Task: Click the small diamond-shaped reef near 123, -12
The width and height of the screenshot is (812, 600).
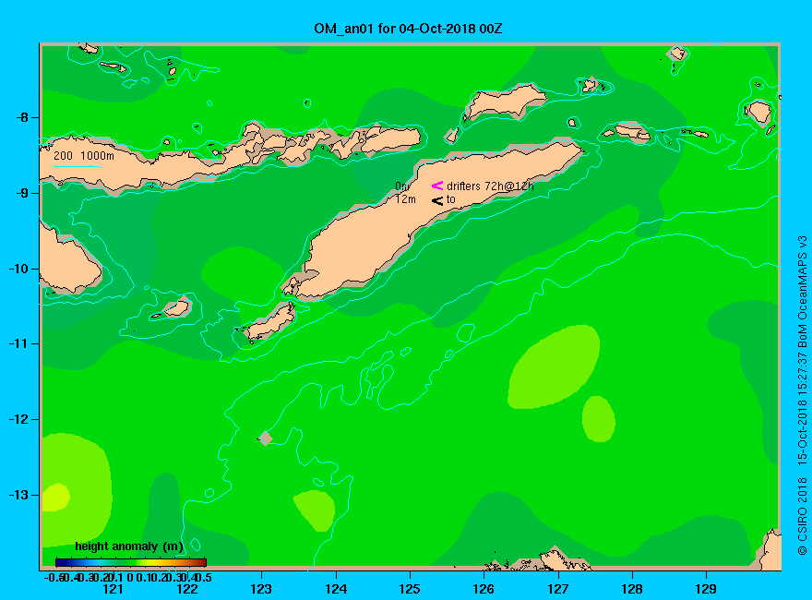Action: click(x=265, y=438)
